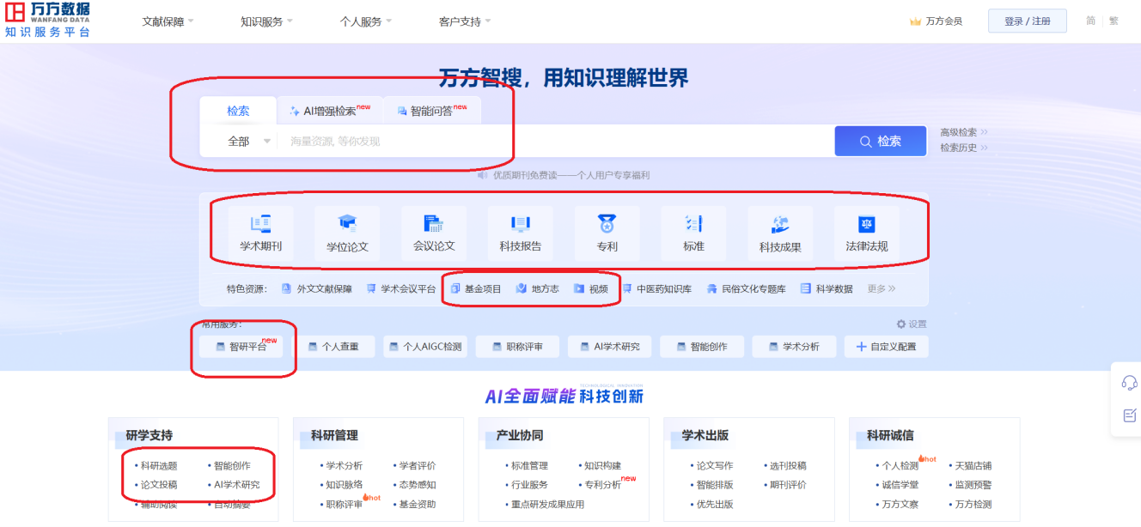Switch language to 繁
1141x527 pixels.
tap(1114, 21)
